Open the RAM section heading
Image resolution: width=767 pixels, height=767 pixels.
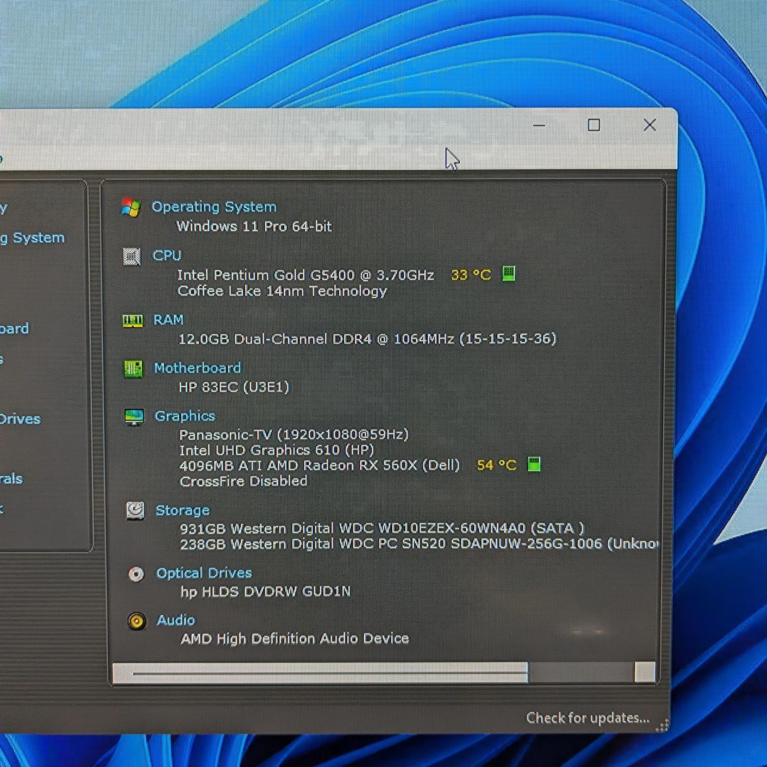point(169,319)
